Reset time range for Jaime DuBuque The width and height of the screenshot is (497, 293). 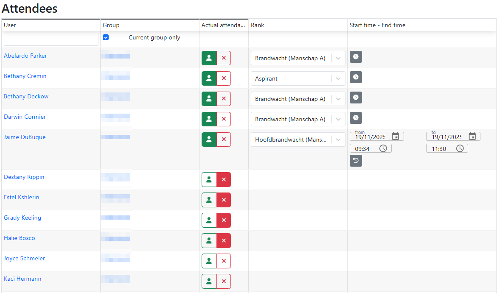(x=356, y=161)
